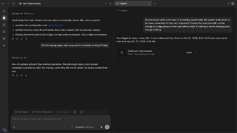Copy the 'Yes—it's already active' response
The image size is (237, 133).
click(13, 75)
